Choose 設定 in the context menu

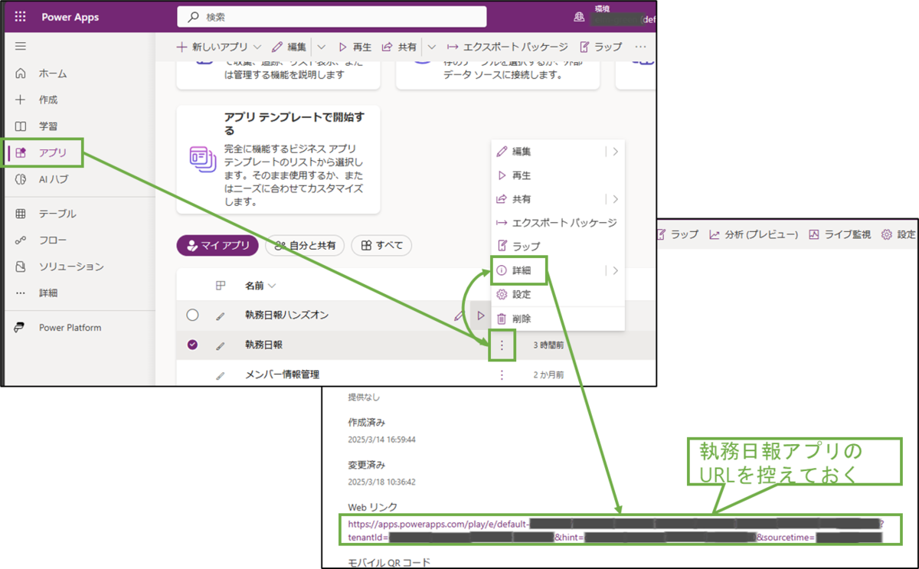pos(522,294)
